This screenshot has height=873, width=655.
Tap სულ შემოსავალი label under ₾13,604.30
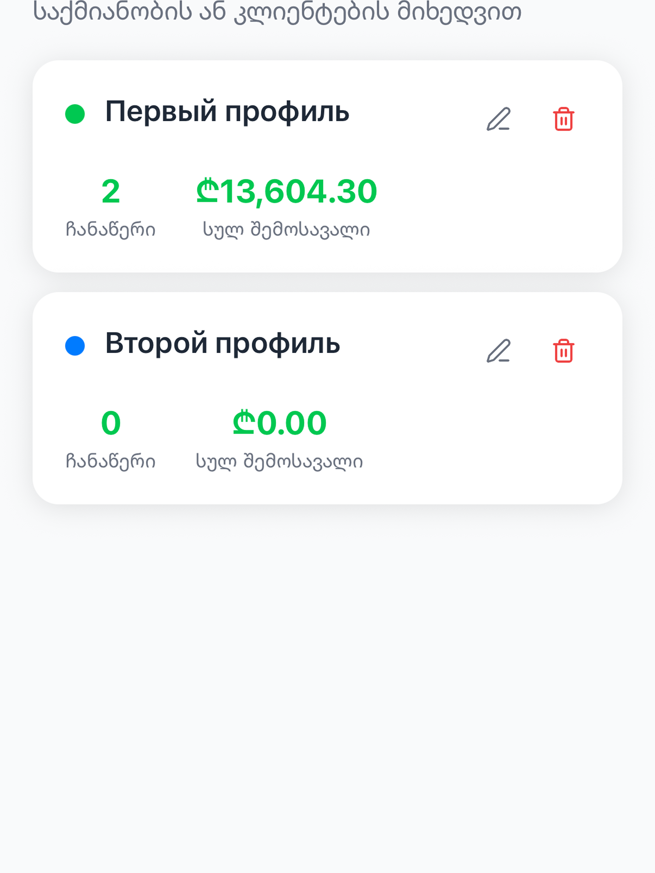pos(287,230)
